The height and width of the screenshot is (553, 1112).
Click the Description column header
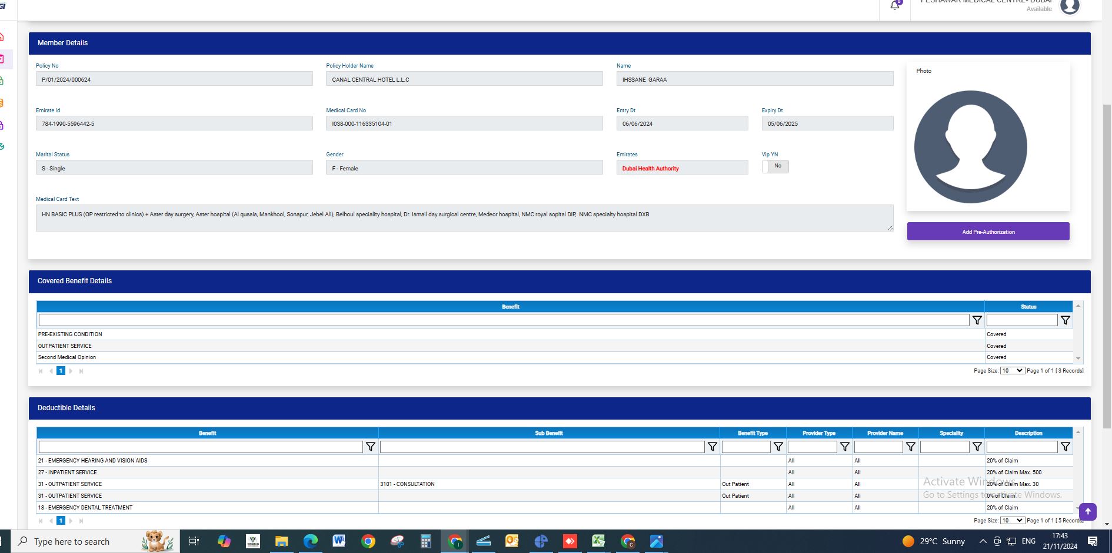pyautogui.click(x=1028, y=433)
